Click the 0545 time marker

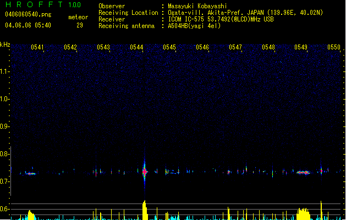pyautogui.click(x=169, y=47)
